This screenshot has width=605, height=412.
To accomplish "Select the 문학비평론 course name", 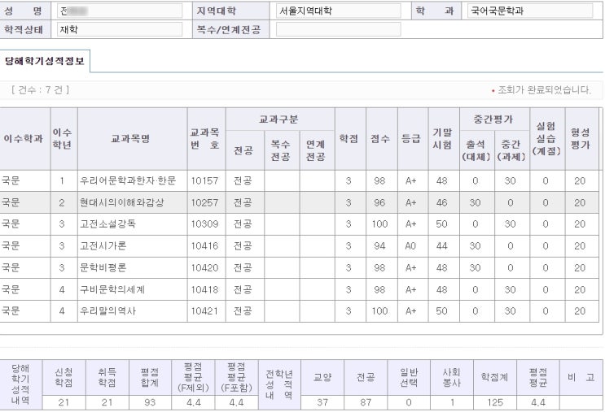I will point(103,267).
